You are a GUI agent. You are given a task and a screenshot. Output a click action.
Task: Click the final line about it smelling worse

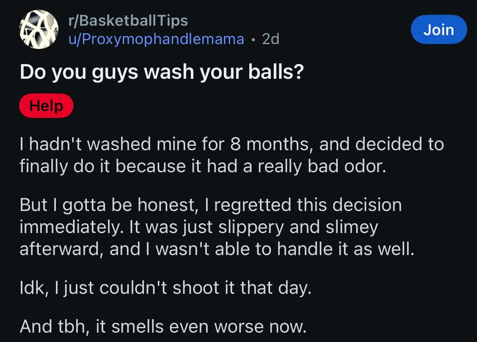click(163, 327)
